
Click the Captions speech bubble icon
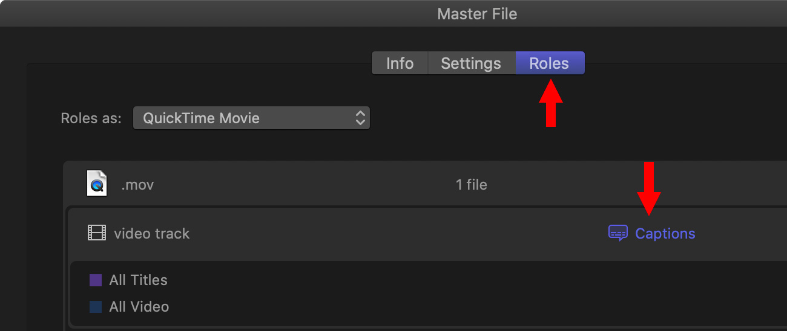(x=618, y=233)
